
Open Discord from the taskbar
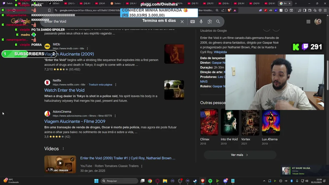point(225,181)
